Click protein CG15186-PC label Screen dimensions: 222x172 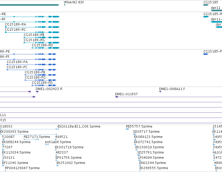[x=17, y=67]
